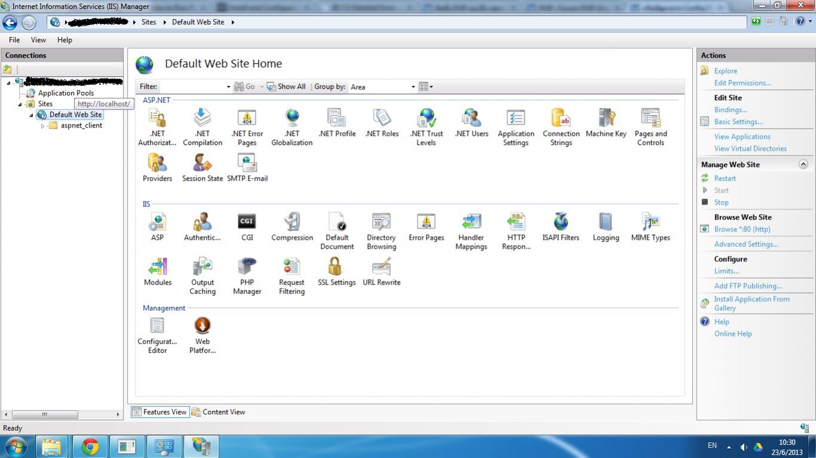Open Handler Mappings feature

[x=471, y=231]
